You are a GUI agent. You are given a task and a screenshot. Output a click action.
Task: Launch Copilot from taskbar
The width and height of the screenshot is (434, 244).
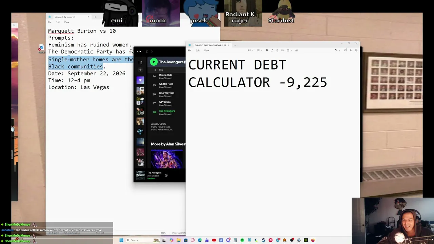pos(171,240)
